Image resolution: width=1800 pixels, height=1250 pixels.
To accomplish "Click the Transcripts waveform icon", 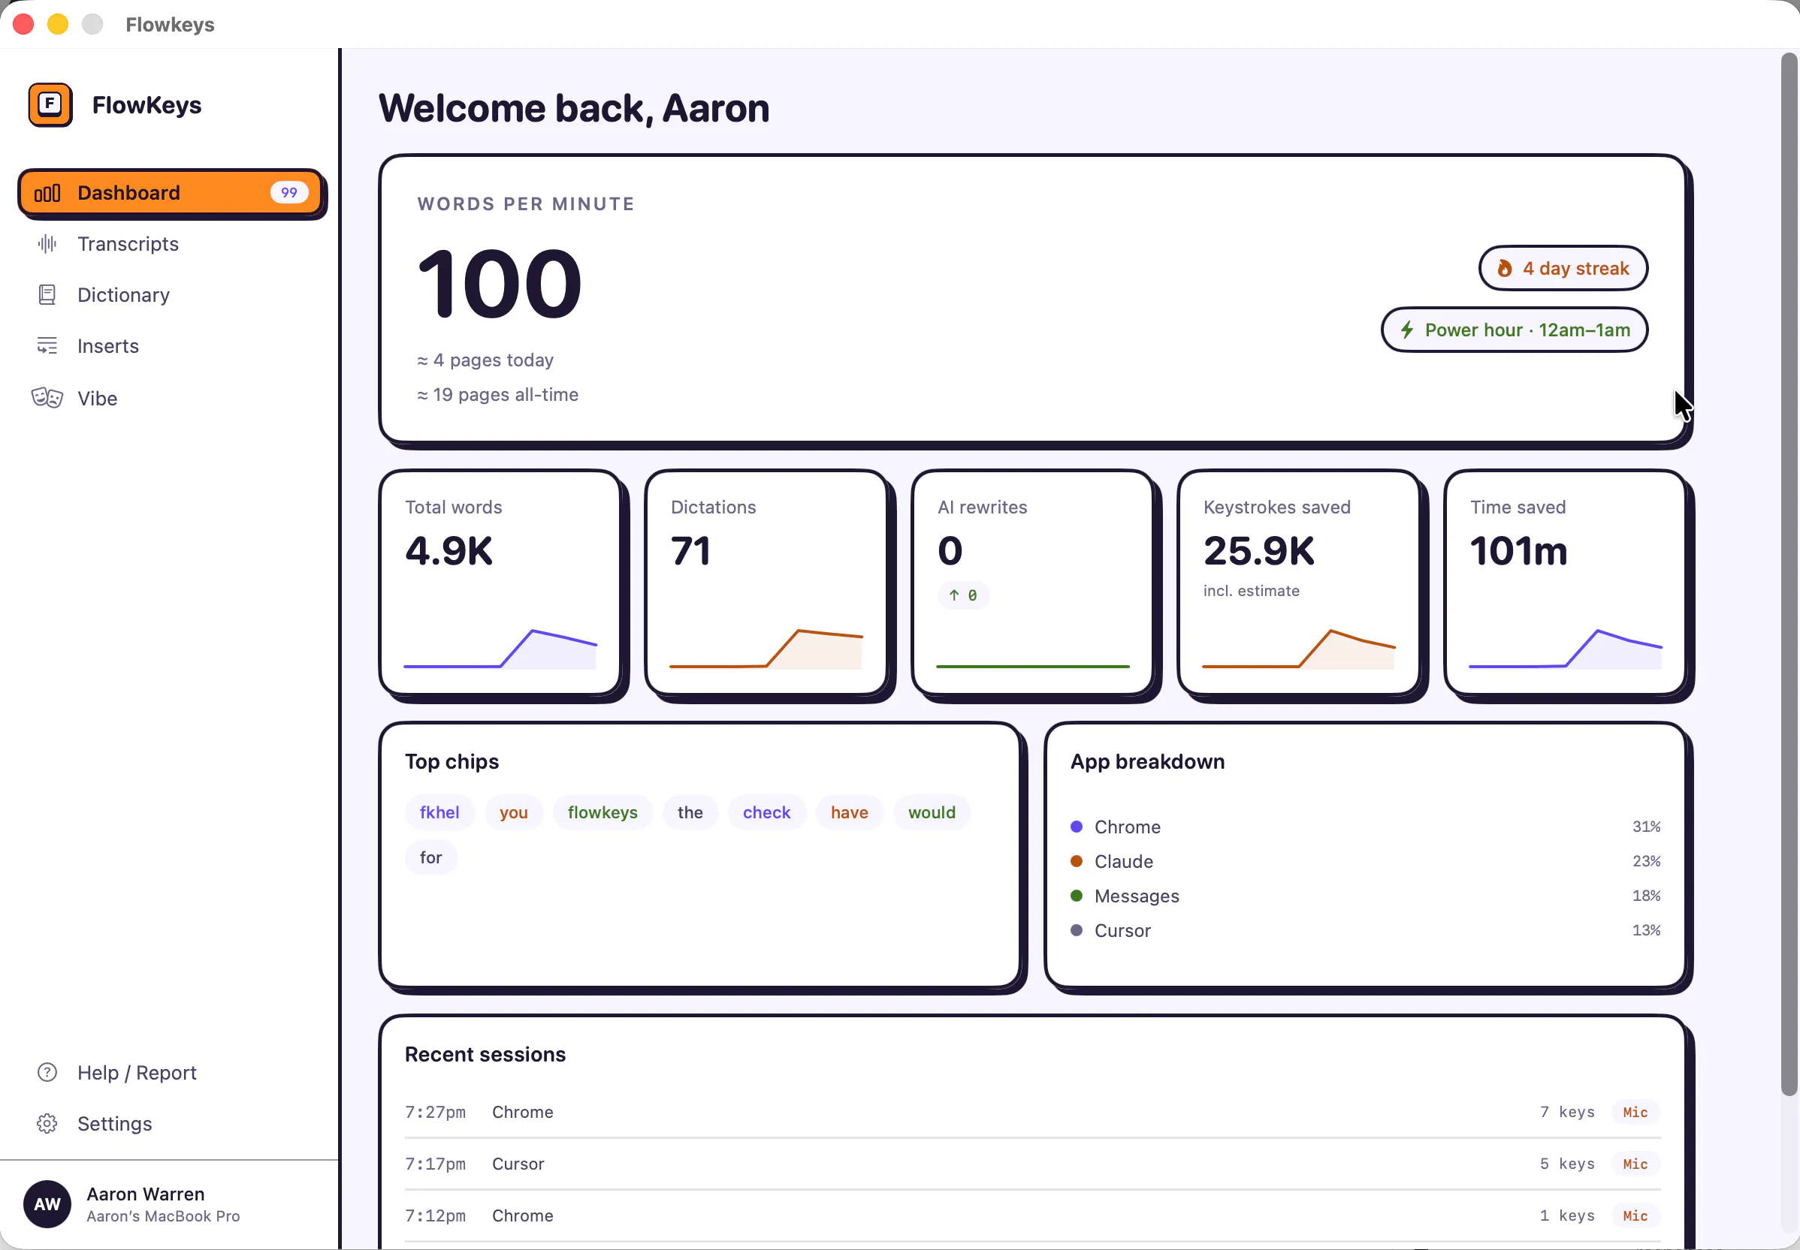I will (47, 243).
